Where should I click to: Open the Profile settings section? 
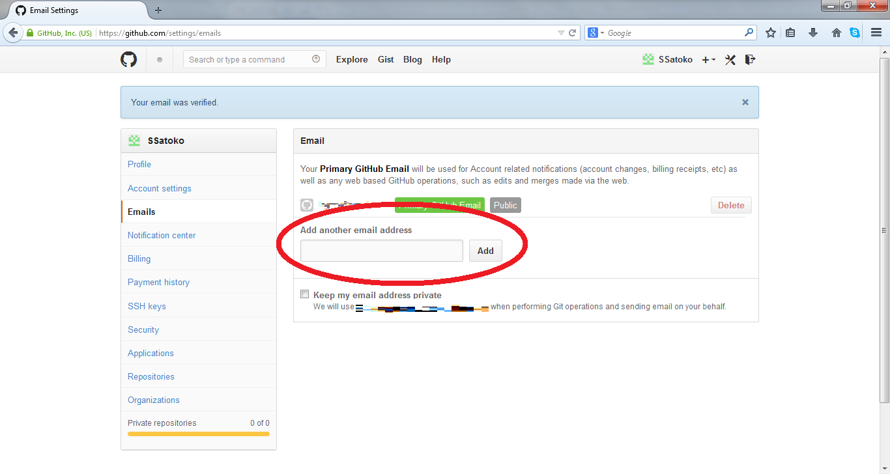point(199,164)
